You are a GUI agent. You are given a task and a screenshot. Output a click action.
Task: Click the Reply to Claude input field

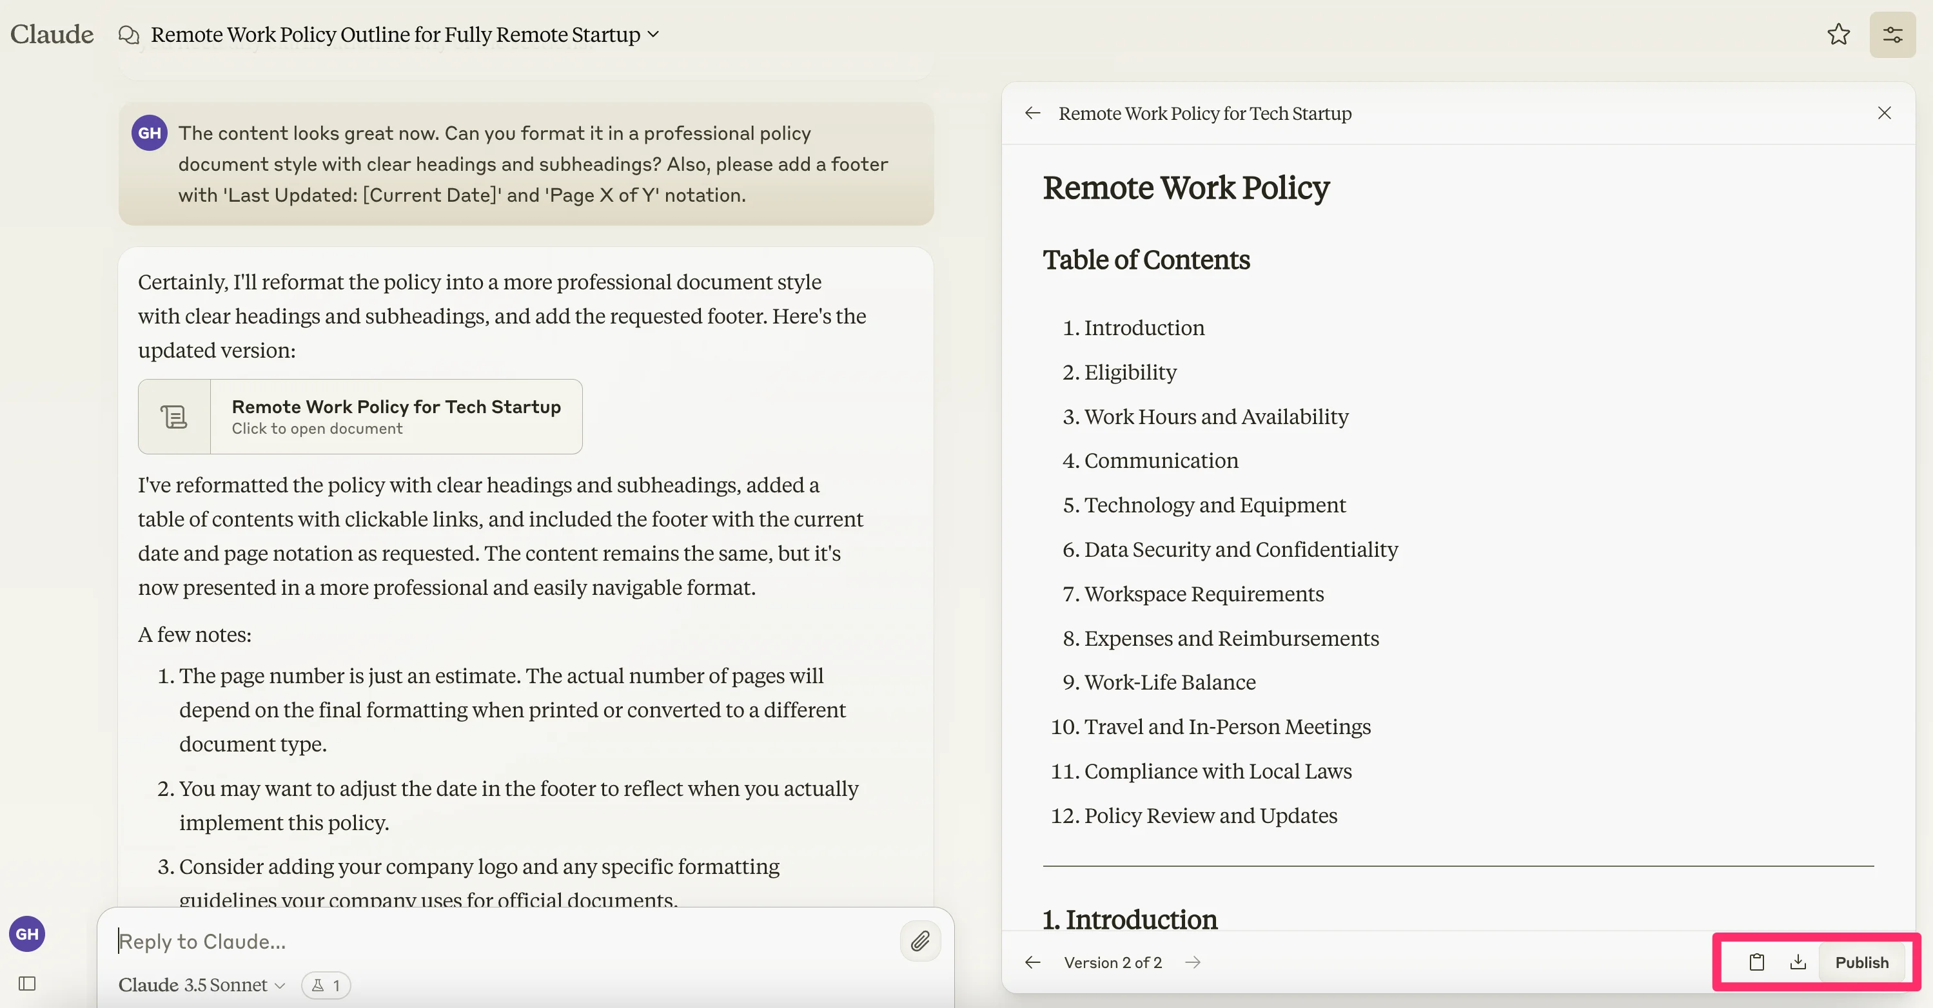tap(503, 941)
